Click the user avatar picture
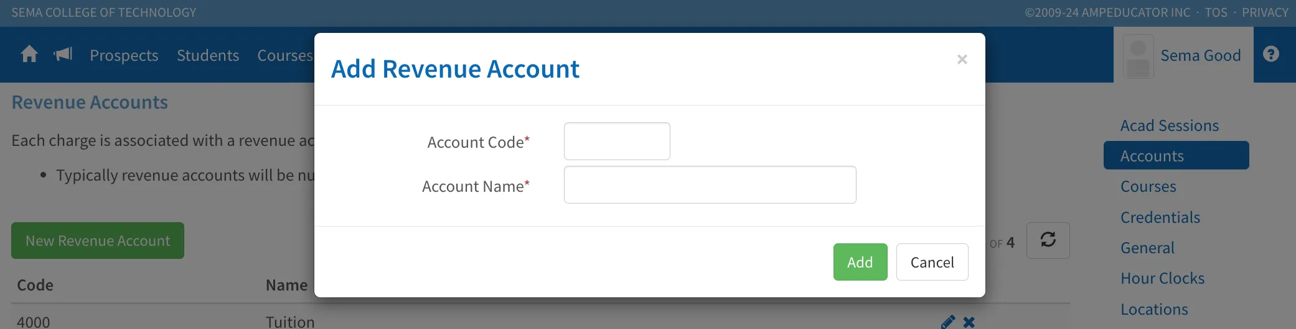This screenshot has height=329, width=1296. click(x=1139, y=56)
